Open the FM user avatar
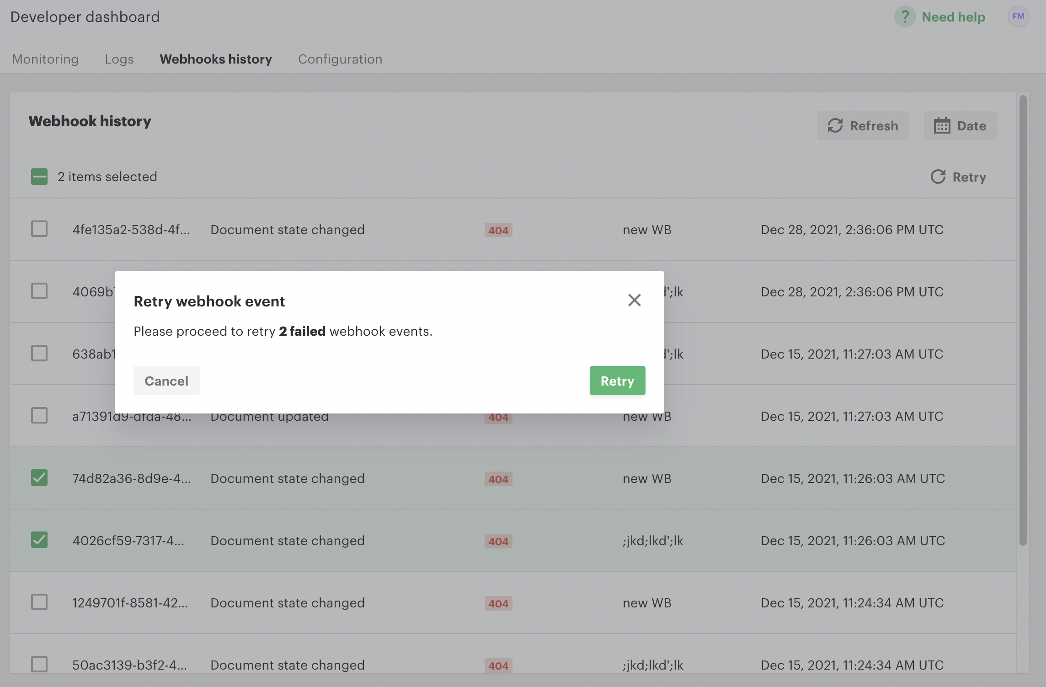This screenshot has height=687, width=1046. click(x=1018, y=17)
